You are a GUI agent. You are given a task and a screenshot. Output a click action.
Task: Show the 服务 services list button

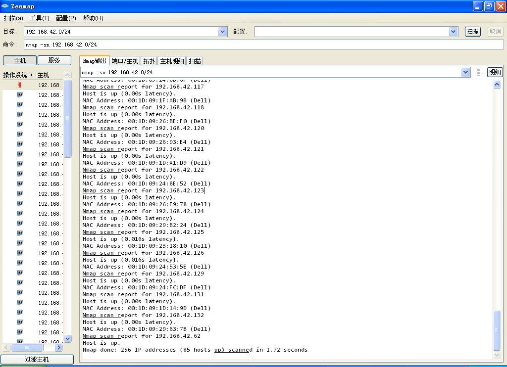tap(54, 60)
